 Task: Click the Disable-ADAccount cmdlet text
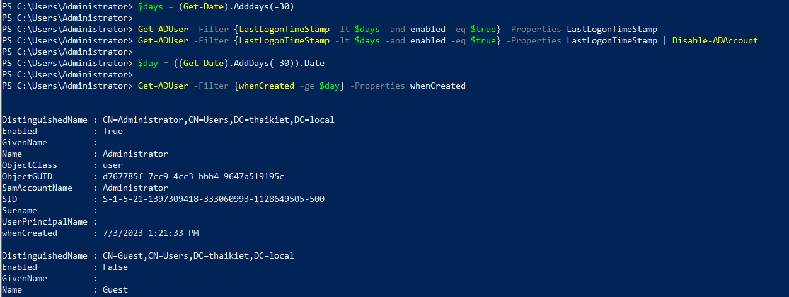715,40
